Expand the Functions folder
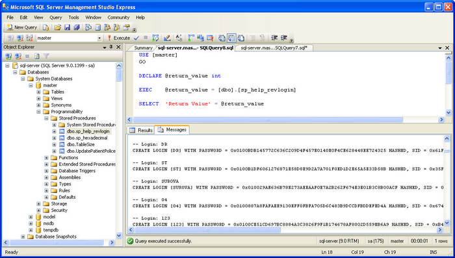Viewport: 455px width, 258px height. 46,157
